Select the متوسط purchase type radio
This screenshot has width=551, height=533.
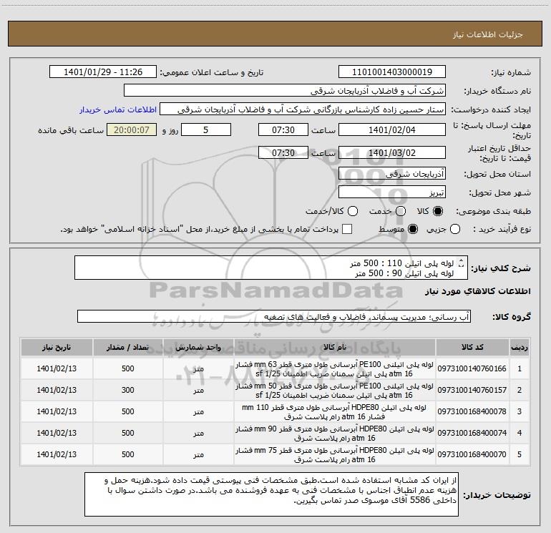point(413,229)
